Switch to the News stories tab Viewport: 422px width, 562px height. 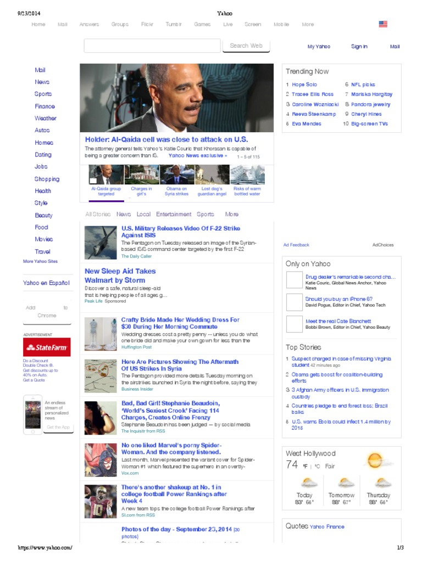[x=124, y=214]
